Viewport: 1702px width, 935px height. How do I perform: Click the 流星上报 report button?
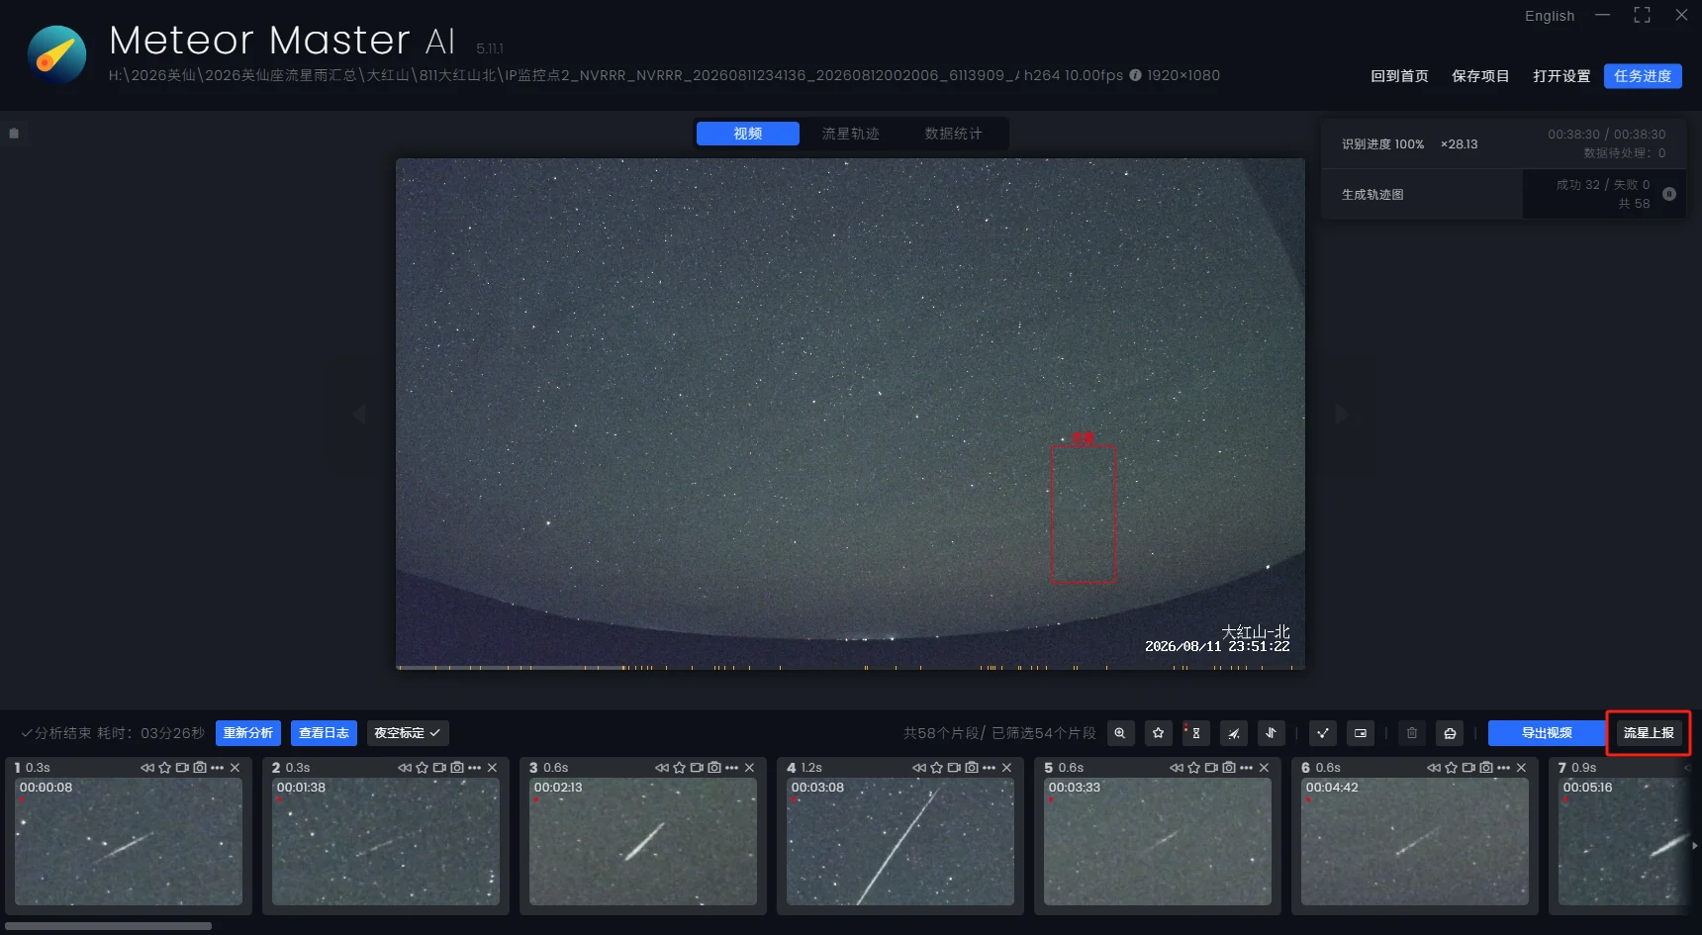pyautogui.click(x=1649, y=733)
